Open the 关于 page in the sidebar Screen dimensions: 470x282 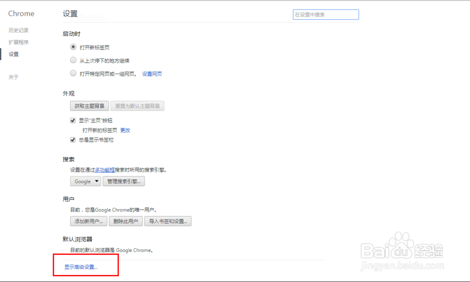(14, 77)
